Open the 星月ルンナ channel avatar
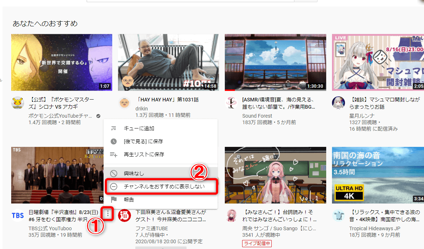This screenshot has height=249, width=424. tap(338, 103)
